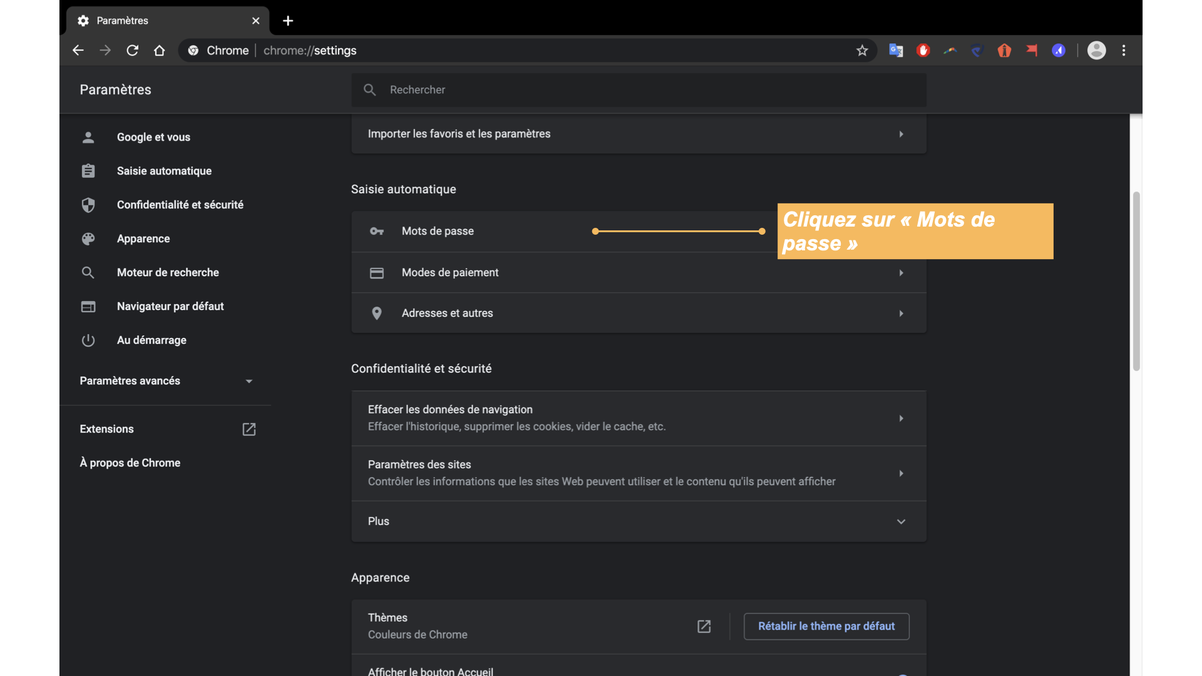
Task: Click the Chrome site info chip in address bar
Action: [219, 51]
